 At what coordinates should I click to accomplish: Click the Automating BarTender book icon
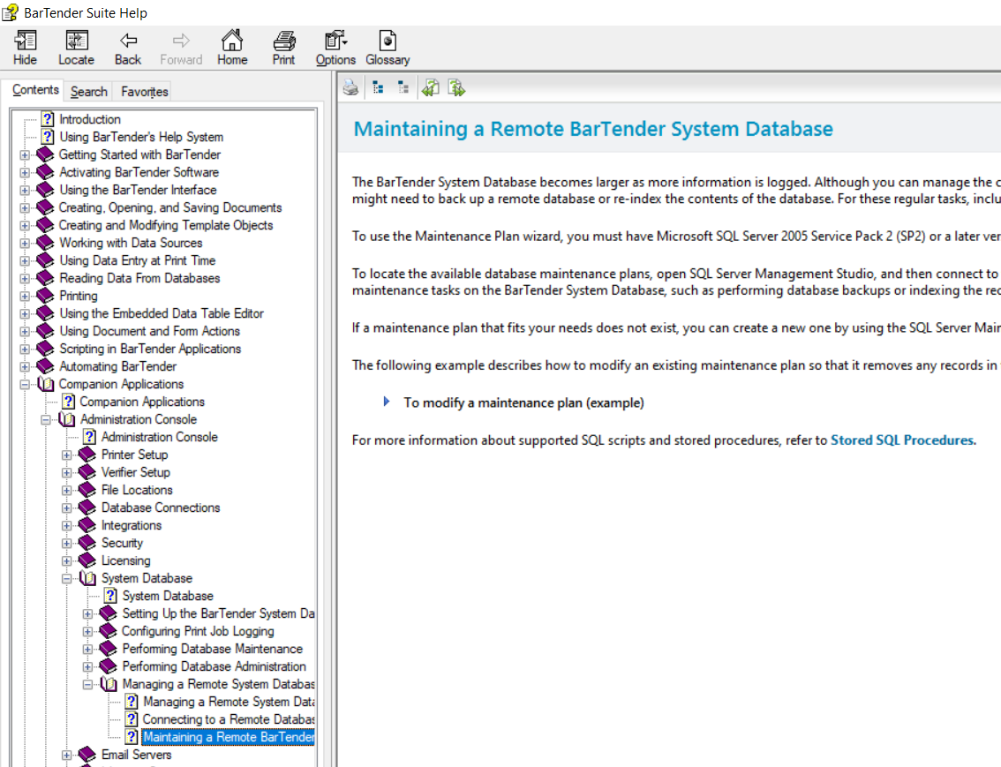[x=45, y=366]
